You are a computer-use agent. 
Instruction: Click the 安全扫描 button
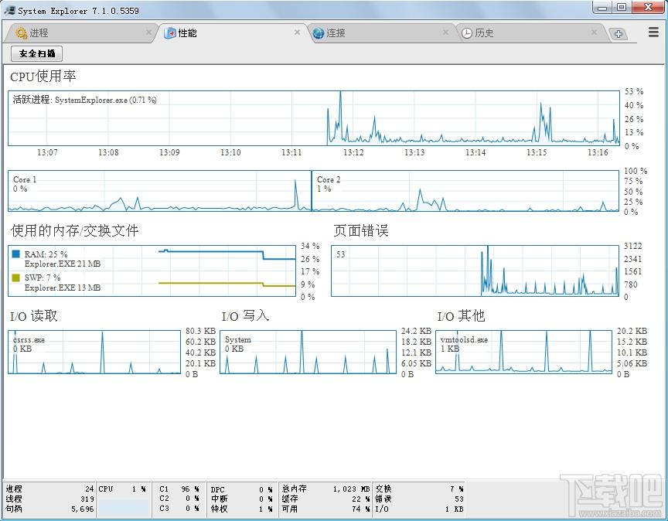[x=36, y=53]
